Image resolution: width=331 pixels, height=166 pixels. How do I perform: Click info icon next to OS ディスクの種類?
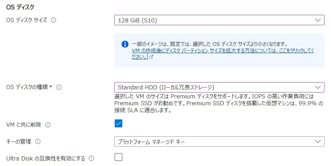click(59, 87)
